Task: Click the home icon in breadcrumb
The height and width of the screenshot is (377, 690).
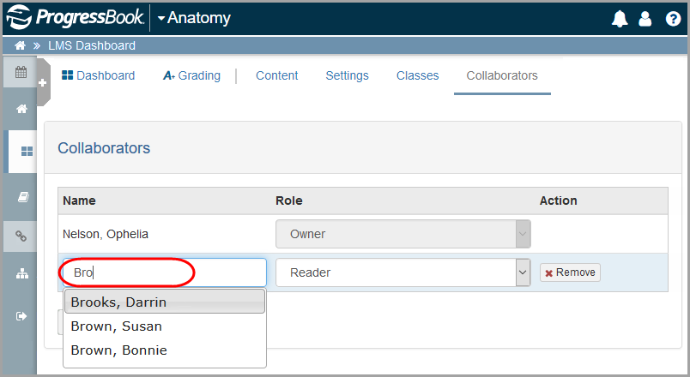Action: pyautogui.click(x=20, y=45)
